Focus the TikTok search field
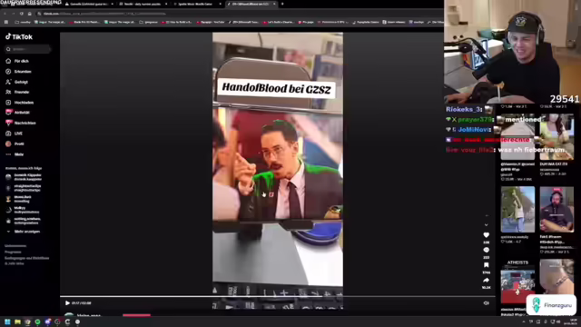This screenshot has width=581, height=327. 28,49
